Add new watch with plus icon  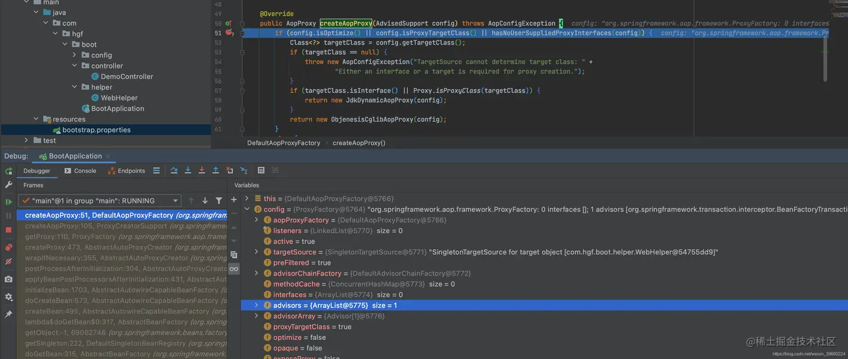click(234, 199)
